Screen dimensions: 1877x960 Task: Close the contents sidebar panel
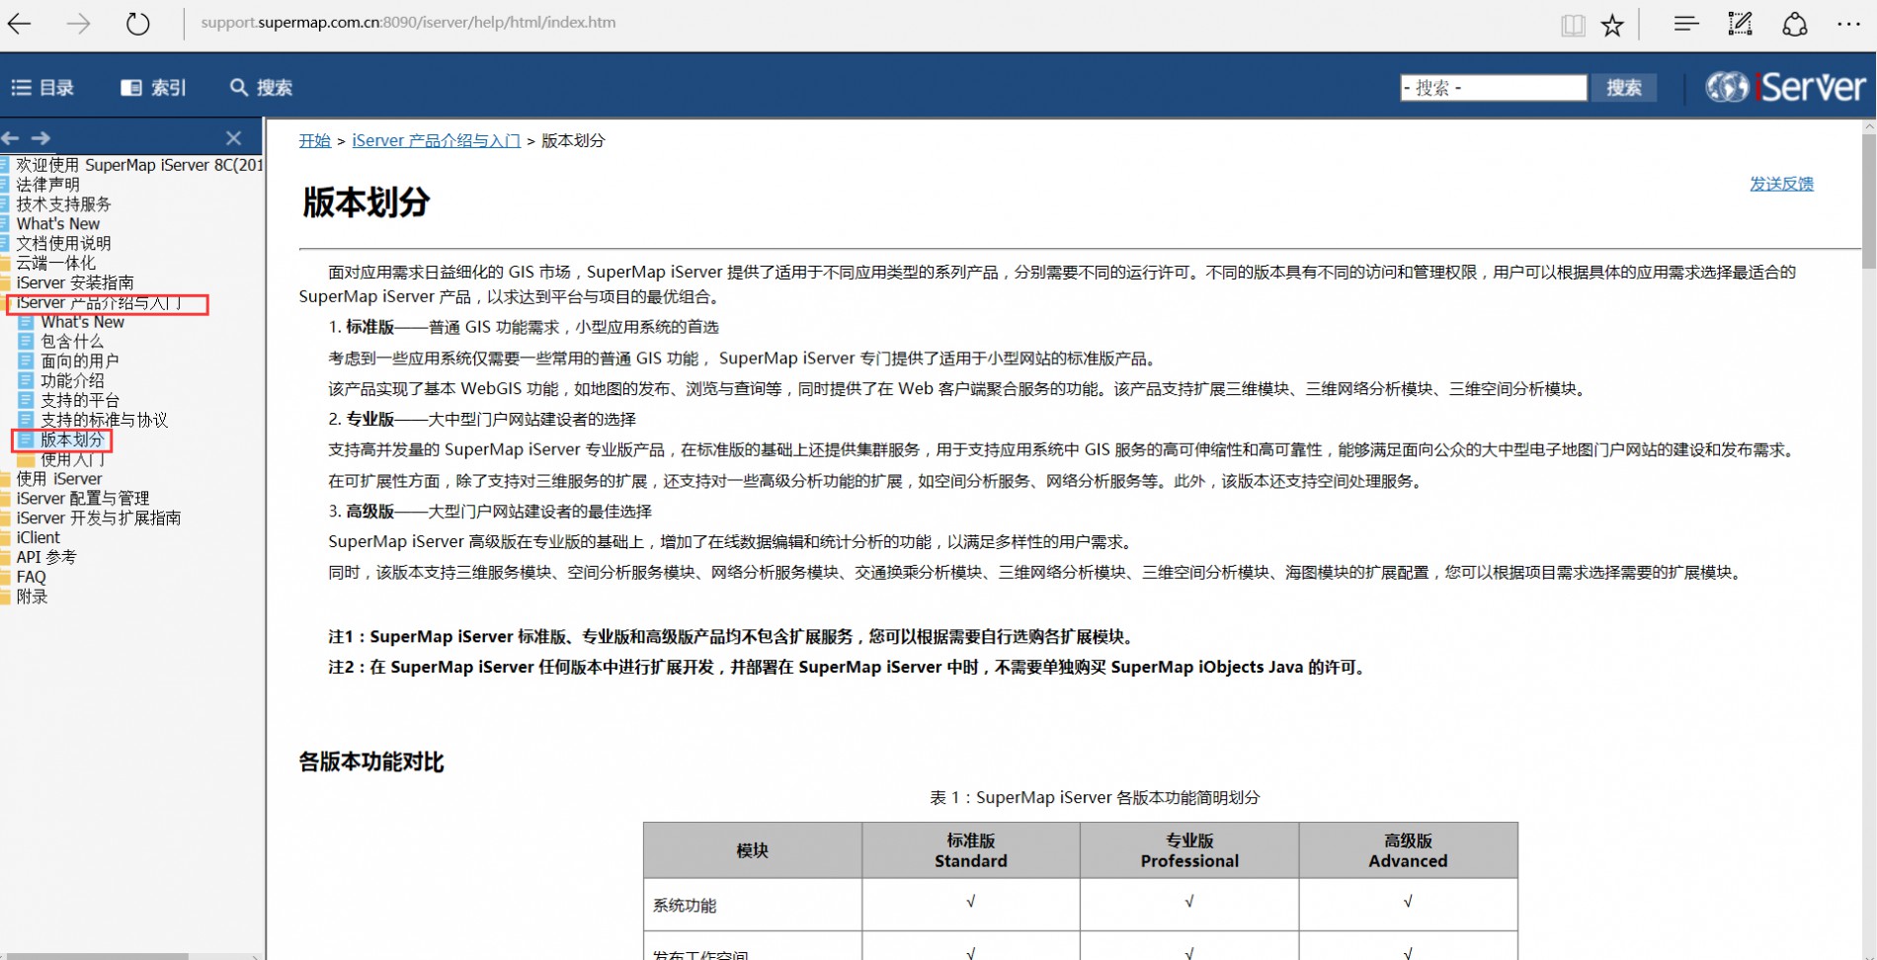pos(233,138)
